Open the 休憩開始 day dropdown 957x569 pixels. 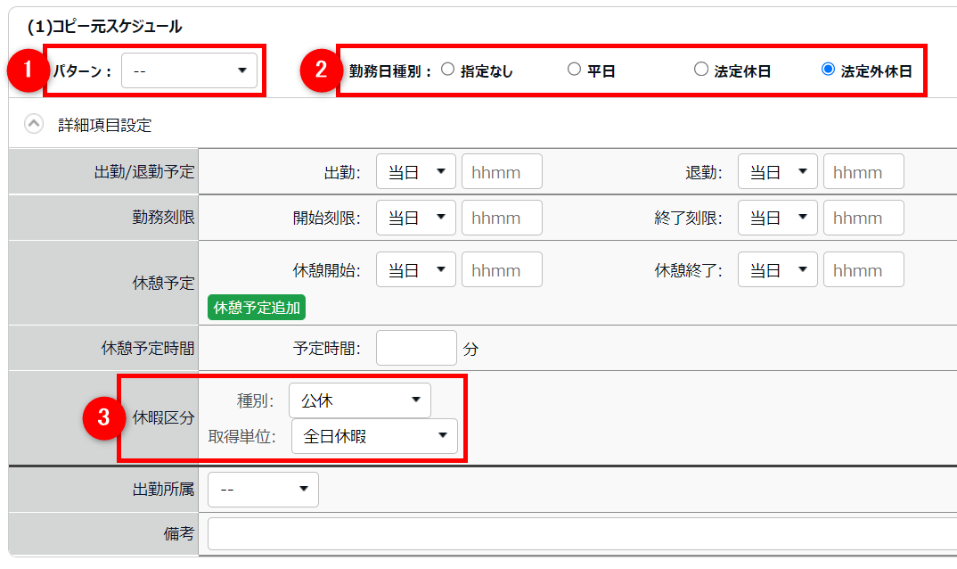[x=415, y=269]
